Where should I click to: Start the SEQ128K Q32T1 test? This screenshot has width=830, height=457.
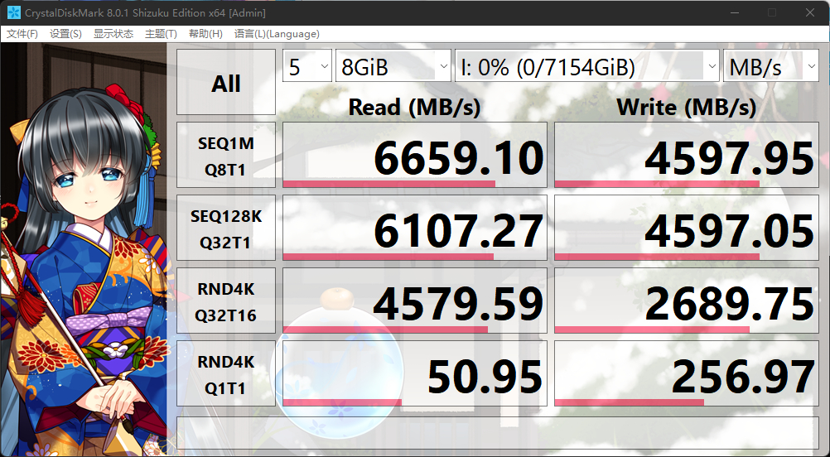(x=226, y=228)
